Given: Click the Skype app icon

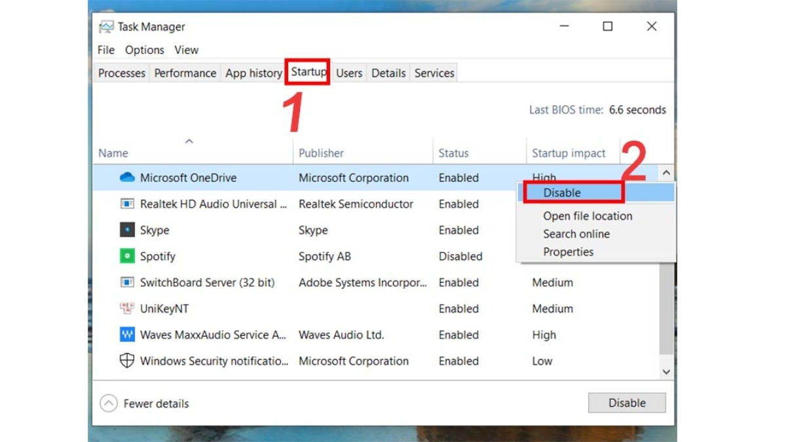Looking at the screenshot, I should tap(127, 230).
